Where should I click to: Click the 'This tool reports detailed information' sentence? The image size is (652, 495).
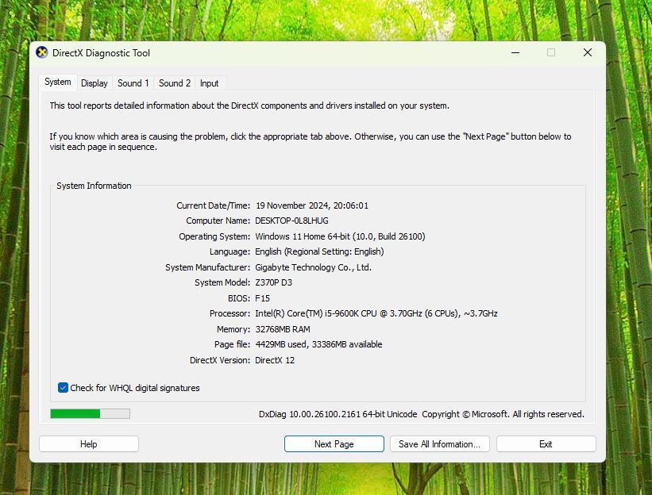pos(249,106)
